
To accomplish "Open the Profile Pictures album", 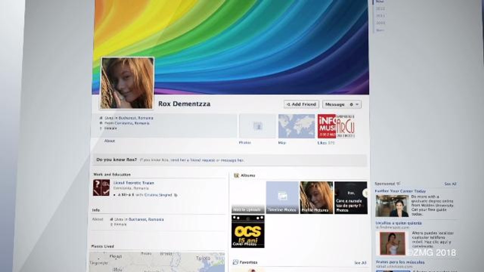I will click(316, 198).
